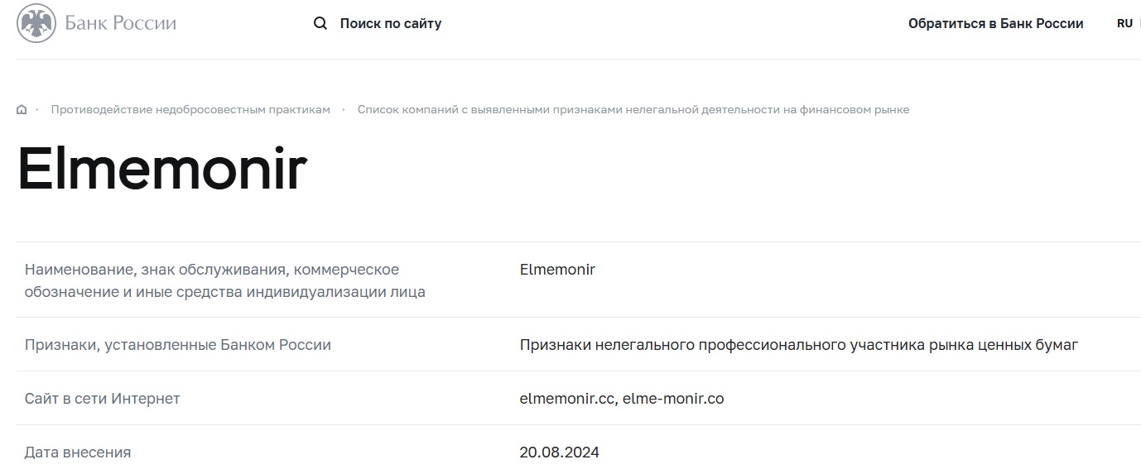This screenshot has width=1141, height=474.
Task: Click the first breadcrumb chevron separator after home
Action: point(37,110)
